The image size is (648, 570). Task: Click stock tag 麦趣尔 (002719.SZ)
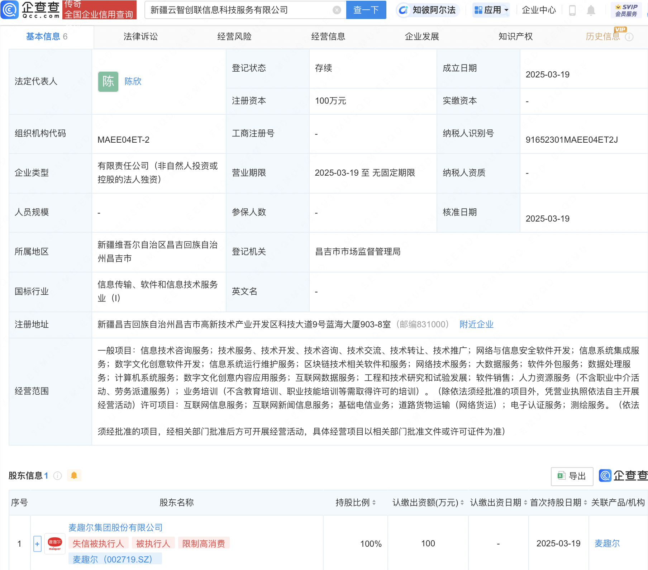(115, 559)
